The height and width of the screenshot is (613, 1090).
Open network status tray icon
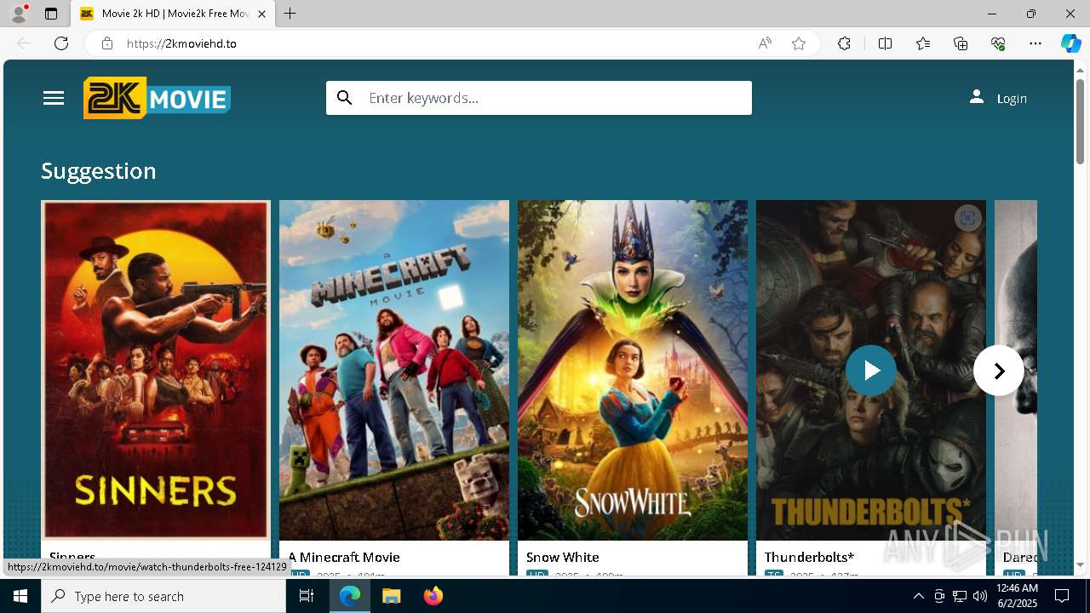click(960, 596)
